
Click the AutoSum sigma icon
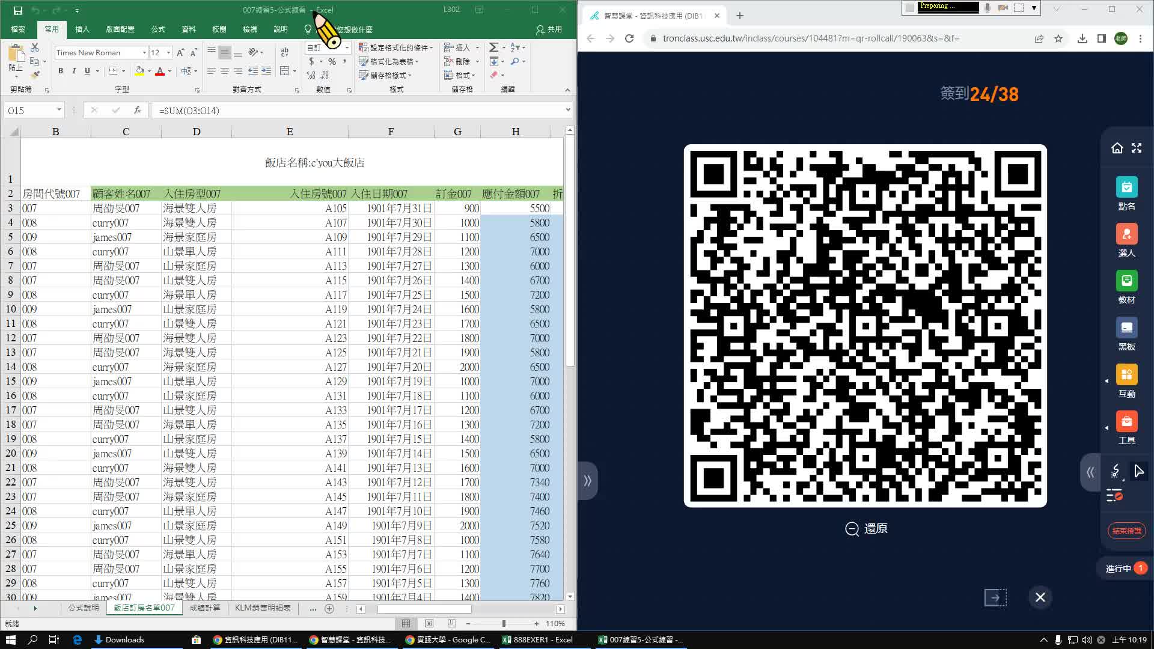(493, 47)
